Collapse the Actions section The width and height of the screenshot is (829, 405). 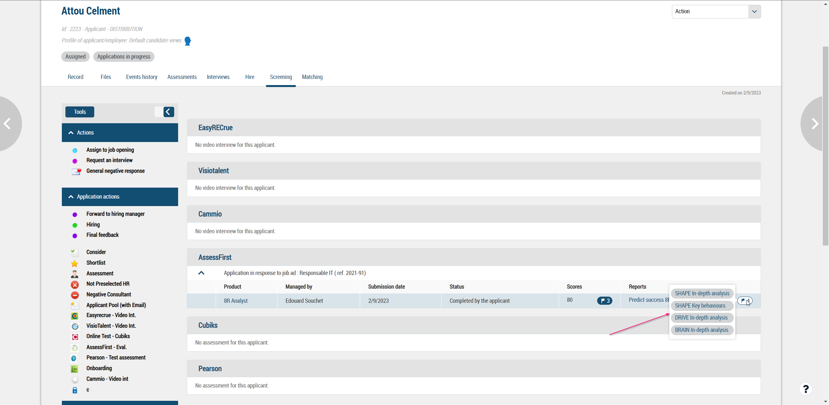tap(71, 133)
